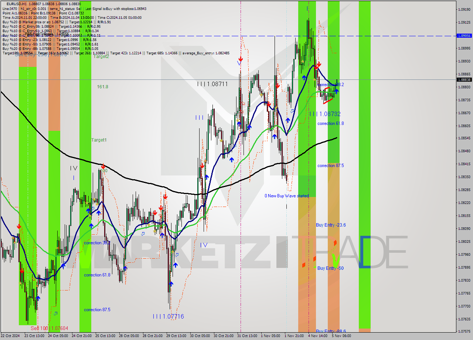Image resolution: width=473 pixels, height=340 pixels.
Task: Click the '31 Oct 13:00' time axis label
Action: point(247,336)
